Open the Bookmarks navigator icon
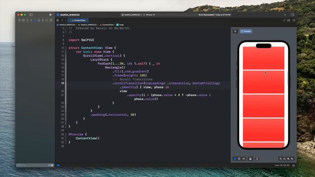315x177 pixels. [x=28, y=20]
